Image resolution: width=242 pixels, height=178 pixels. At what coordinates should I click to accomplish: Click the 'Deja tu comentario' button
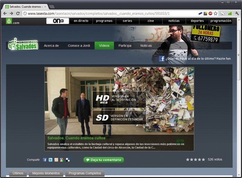click(x=104, y=160)
